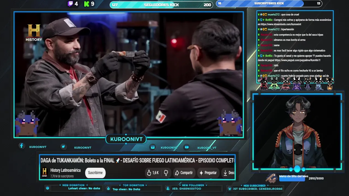Click the 'que cosa de cruel' chat message

(290, 14)
